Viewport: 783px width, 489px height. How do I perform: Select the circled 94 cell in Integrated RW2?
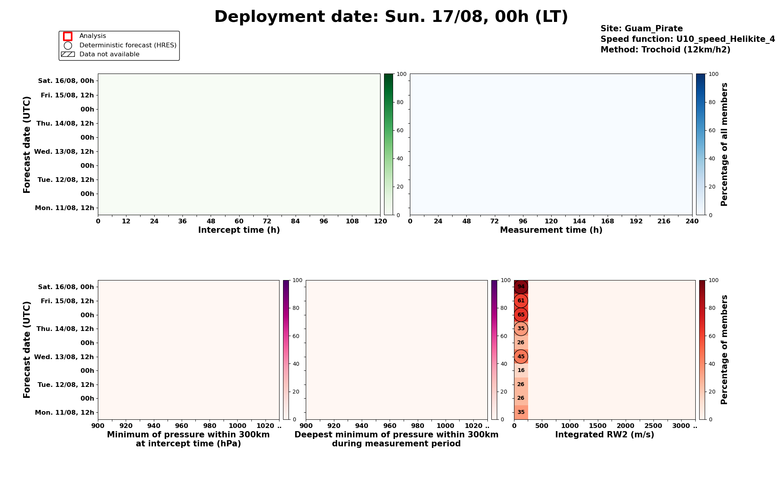tap(521, 287)
